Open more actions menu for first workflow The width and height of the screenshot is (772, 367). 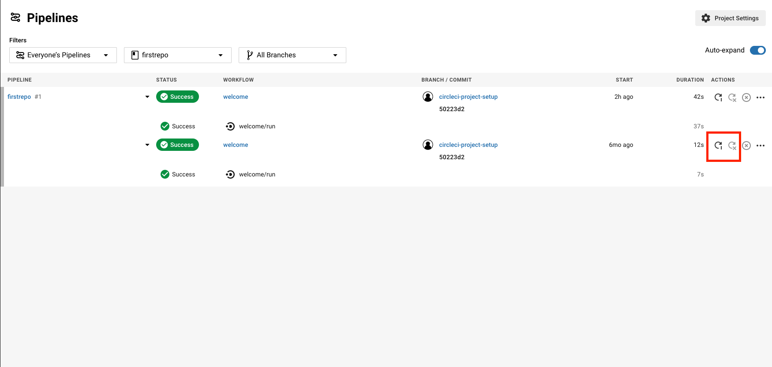click(760, 97)
